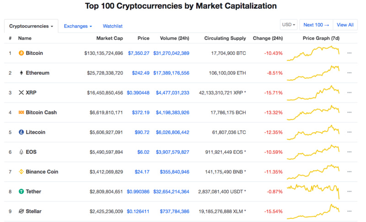Click the Bitcoin coin icon
Screen dimensions: 366x222
21,53
